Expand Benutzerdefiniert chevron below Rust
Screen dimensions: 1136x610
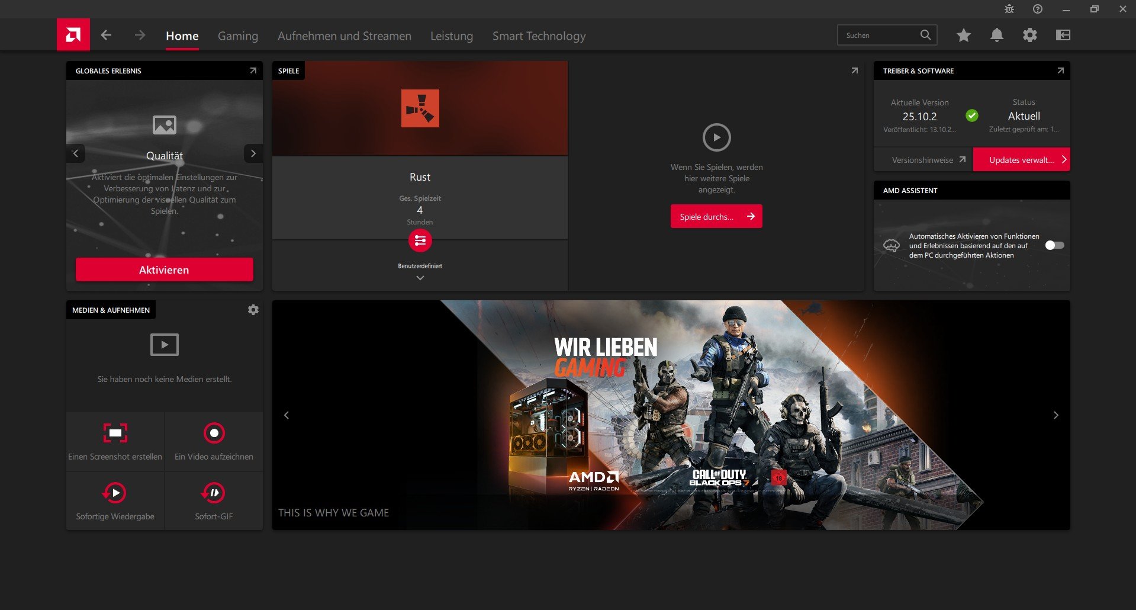(420, 278)
